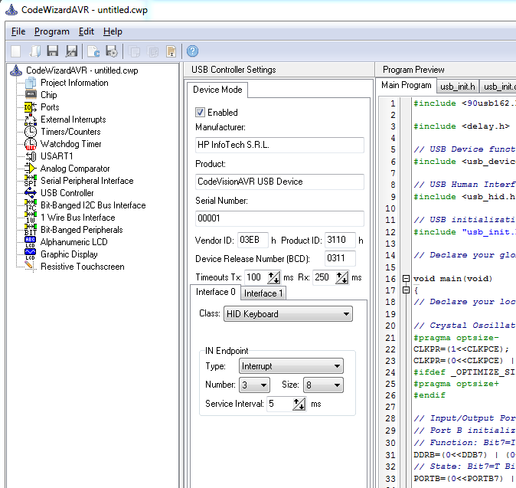Screen dimensions: 516x488
Task: Collapse the void main(void) code fold
Action: [x=406, y=279]
